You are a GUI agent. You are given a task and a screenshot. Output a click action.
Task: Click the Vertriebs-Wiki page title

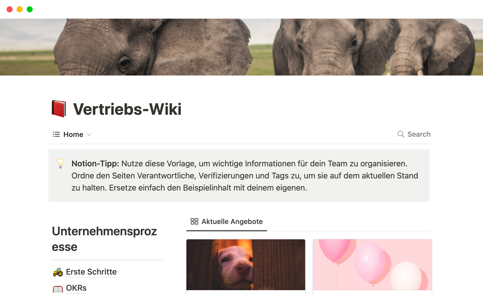127,109
